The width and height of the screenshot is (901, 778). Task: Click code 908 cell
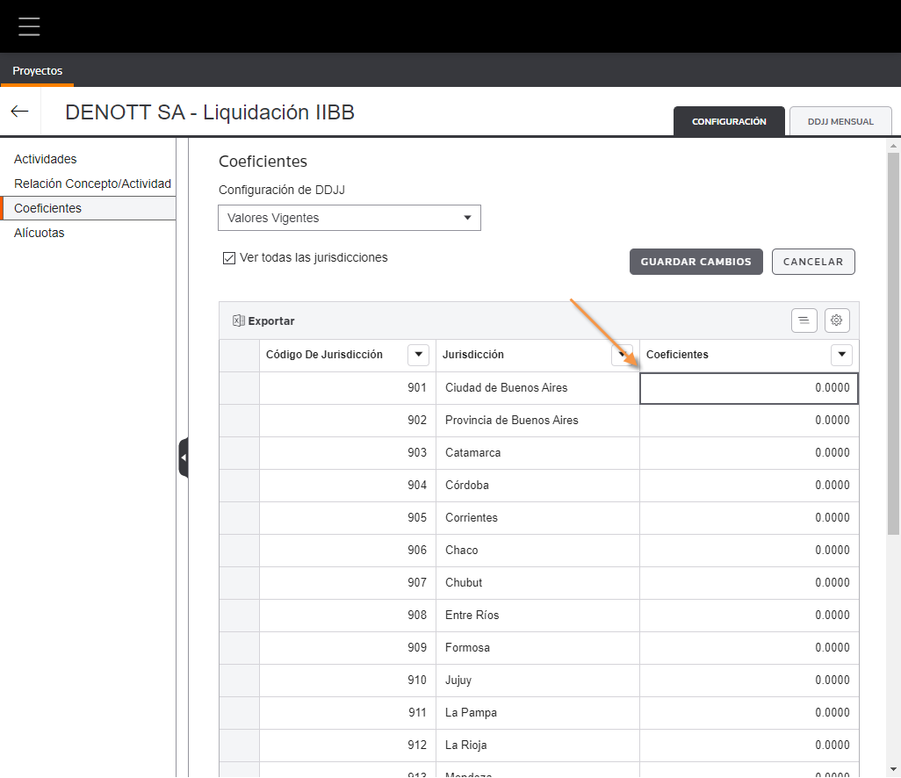point(348,616)
